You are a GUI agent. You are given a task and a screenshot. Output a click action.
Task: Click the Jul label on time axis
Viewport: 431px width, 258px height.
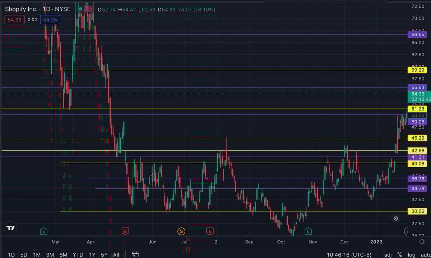[x=184, y=242]
